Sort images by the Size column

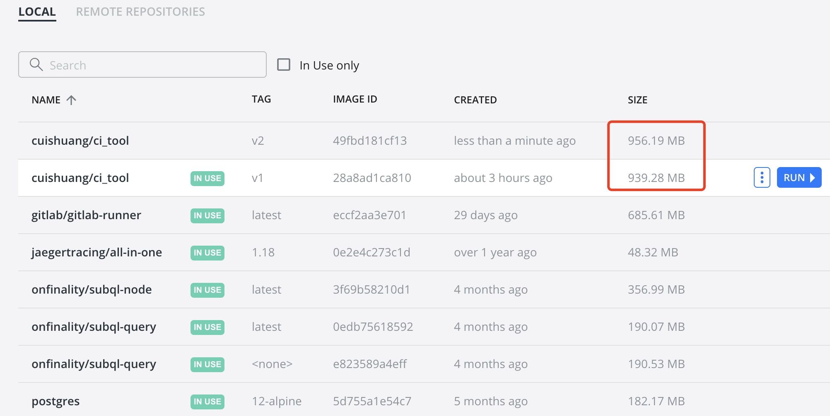point(637,100)
